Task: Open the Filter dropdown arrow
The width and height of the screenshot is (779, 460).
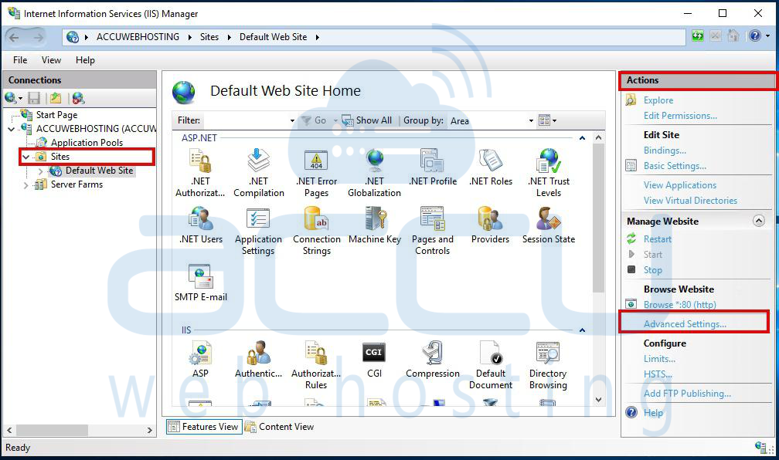Action: [x=292, y=120]
